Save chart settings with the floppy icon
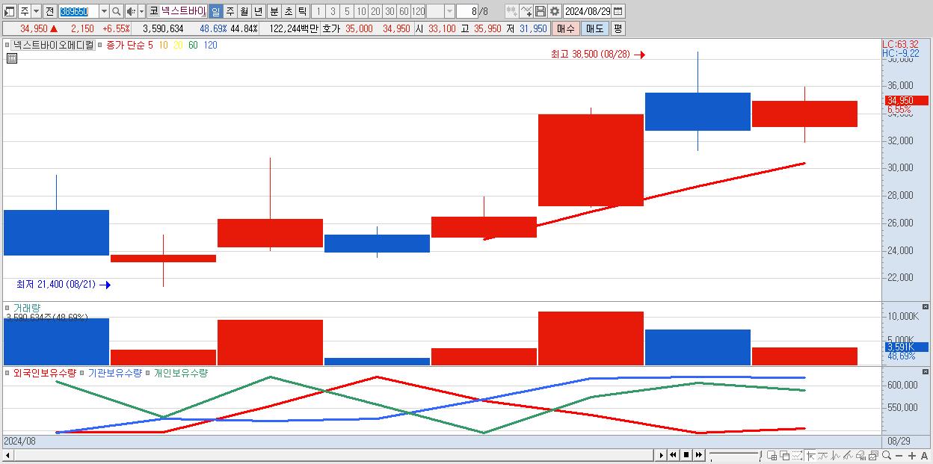The width and height of the screenshot is (933, 464). 541,11
